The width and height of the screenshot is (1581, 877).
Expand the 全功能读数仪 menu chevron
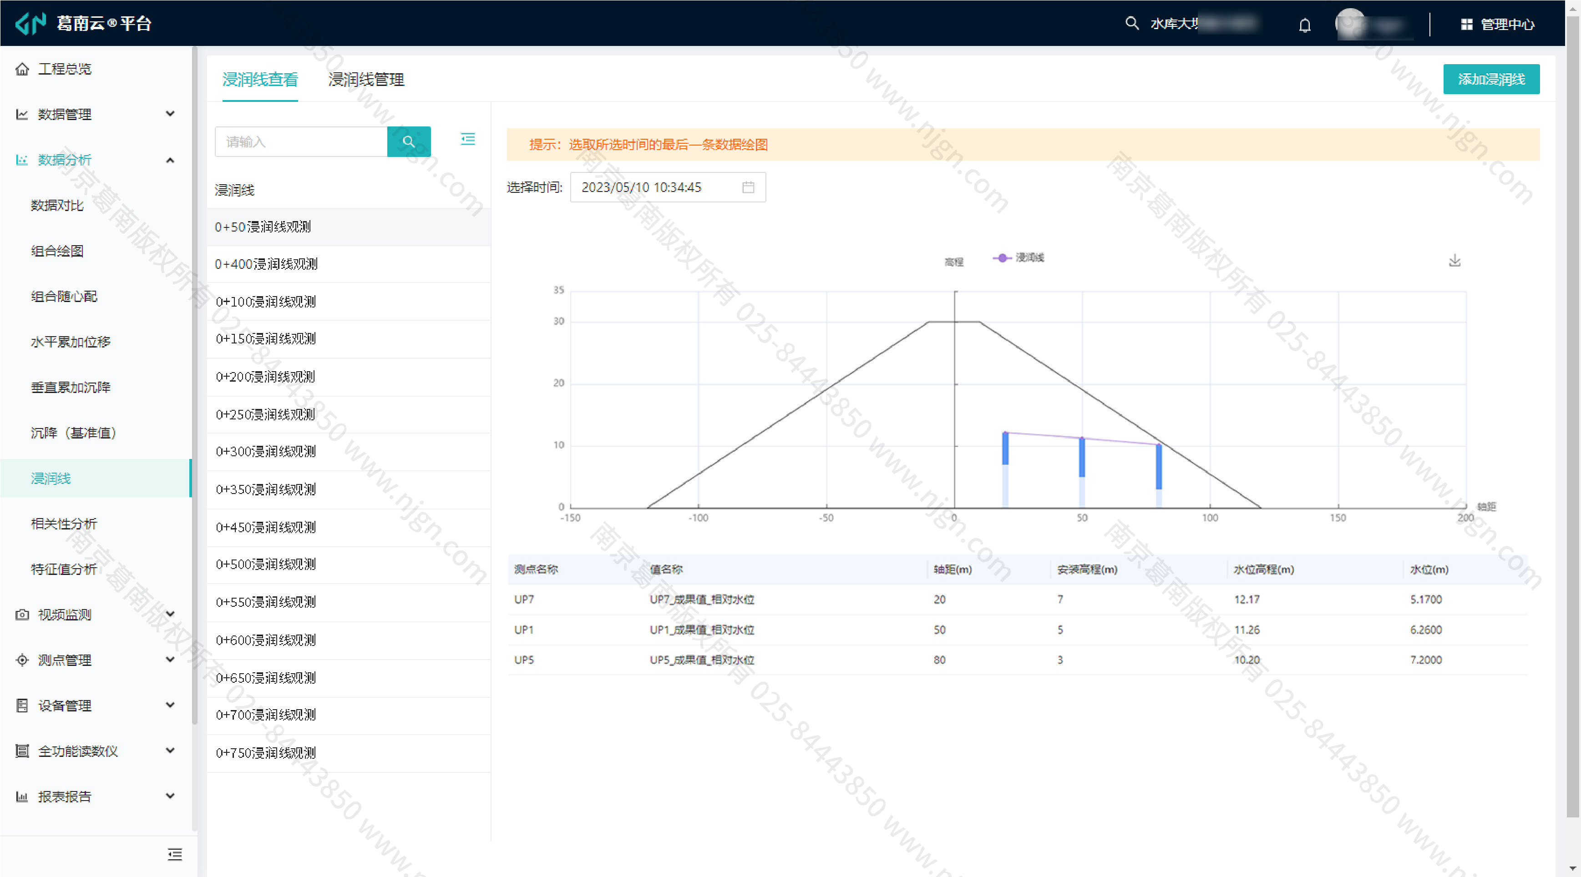click(x=171, y=750)
